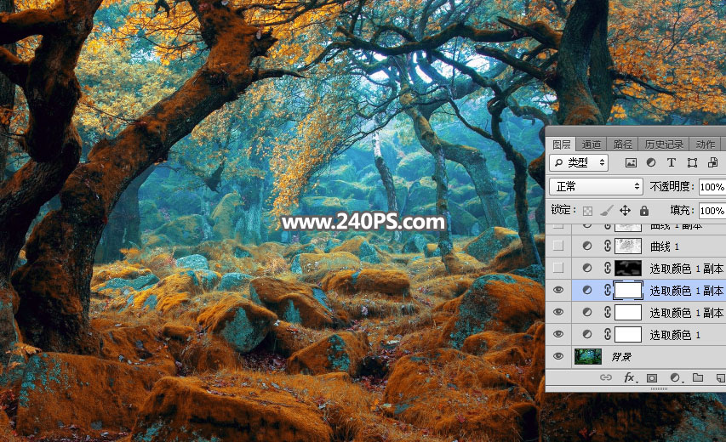Select the 背景 layer thumbnail

coord(588,356)
